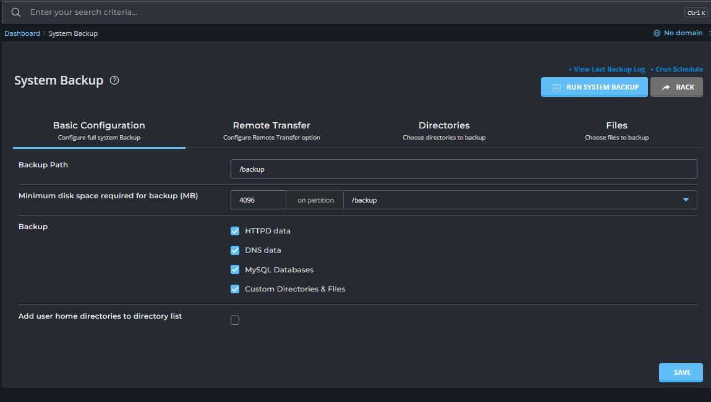Disable MySQL Databases backup checkbox
This screenshot has height=402, width=711.
235,270
